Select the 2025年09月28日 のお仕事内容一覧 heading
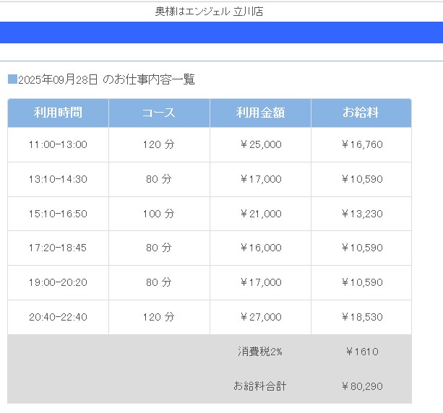Screen dimensions: 443x413 [x=106, y=79]
